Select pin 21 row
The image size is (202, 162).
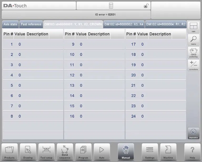(x=156, y=85)
